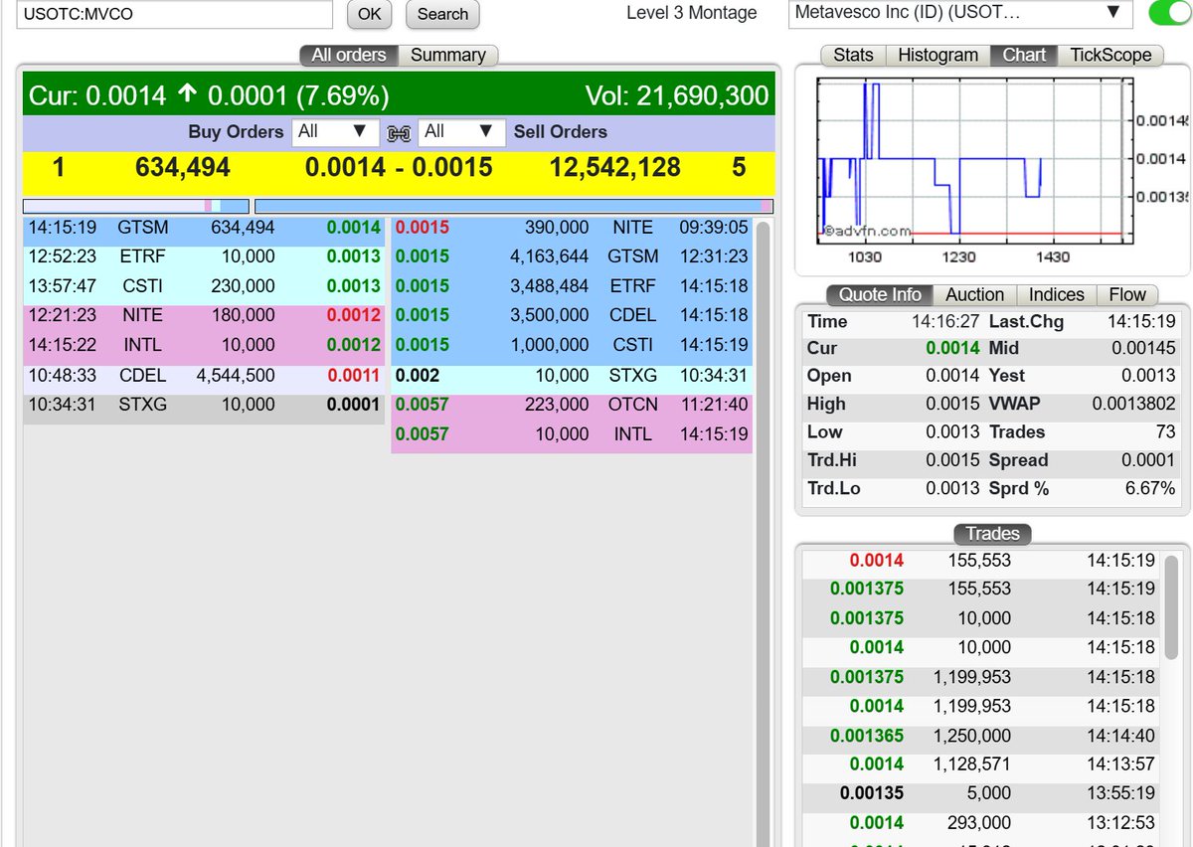1193x847 pixels.
Task: Select the ETRF sell order of 3,488,484
Action: coord(572,285)
